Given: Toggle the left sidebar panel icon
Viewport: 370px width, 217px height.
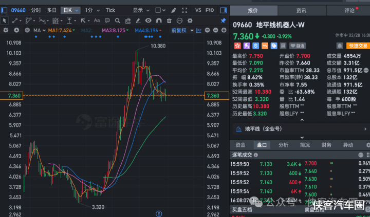Looking at the screenshot, I should click(4, 10).
